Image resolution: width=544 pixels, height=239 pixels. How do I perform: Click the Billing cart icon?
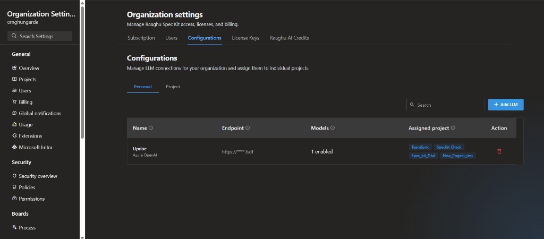(14, 102)
